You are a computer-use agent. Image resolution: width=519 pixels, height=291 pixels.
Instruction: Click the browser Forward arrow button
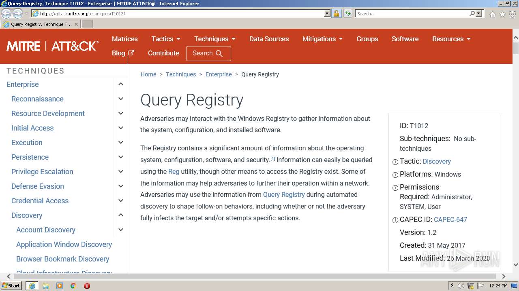pos(17,13)
